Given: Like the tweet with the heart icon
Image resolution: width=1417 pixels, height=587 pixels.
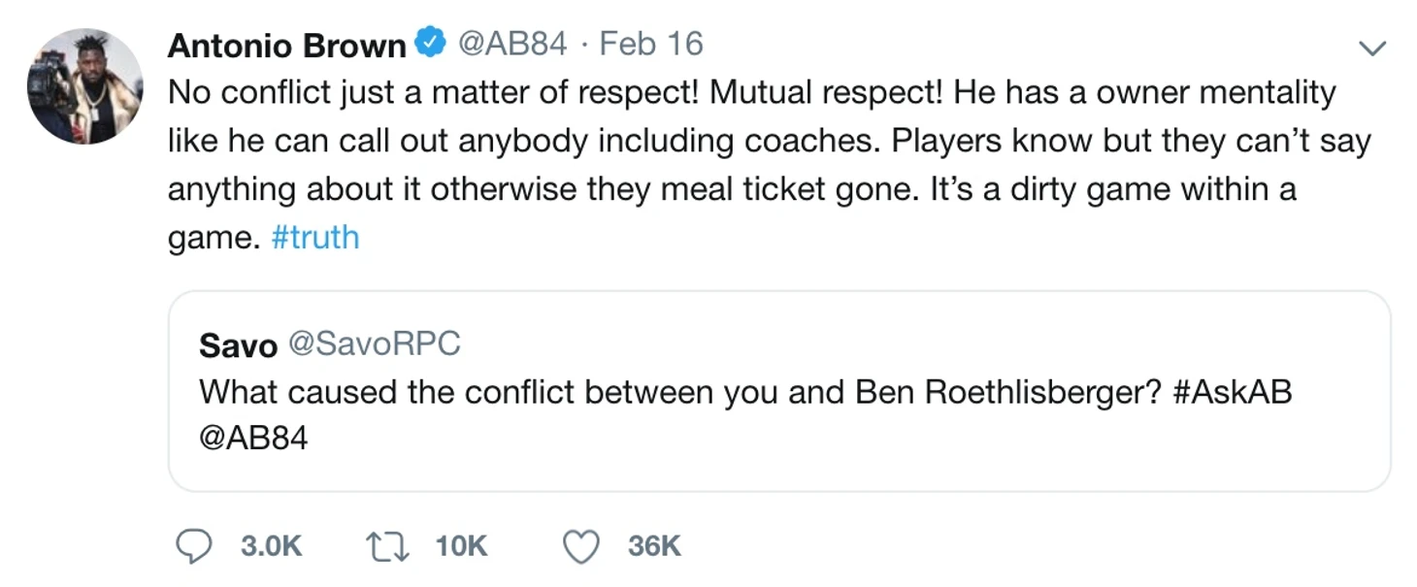Looking at the screenshot, I should point(581,546).
